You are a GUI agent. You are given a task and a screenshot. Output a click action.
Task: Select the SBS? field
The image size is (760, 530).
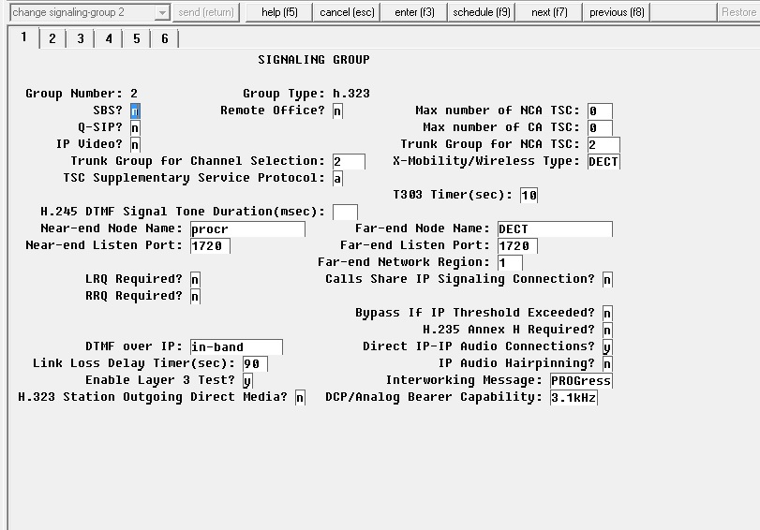coord(135,110)
